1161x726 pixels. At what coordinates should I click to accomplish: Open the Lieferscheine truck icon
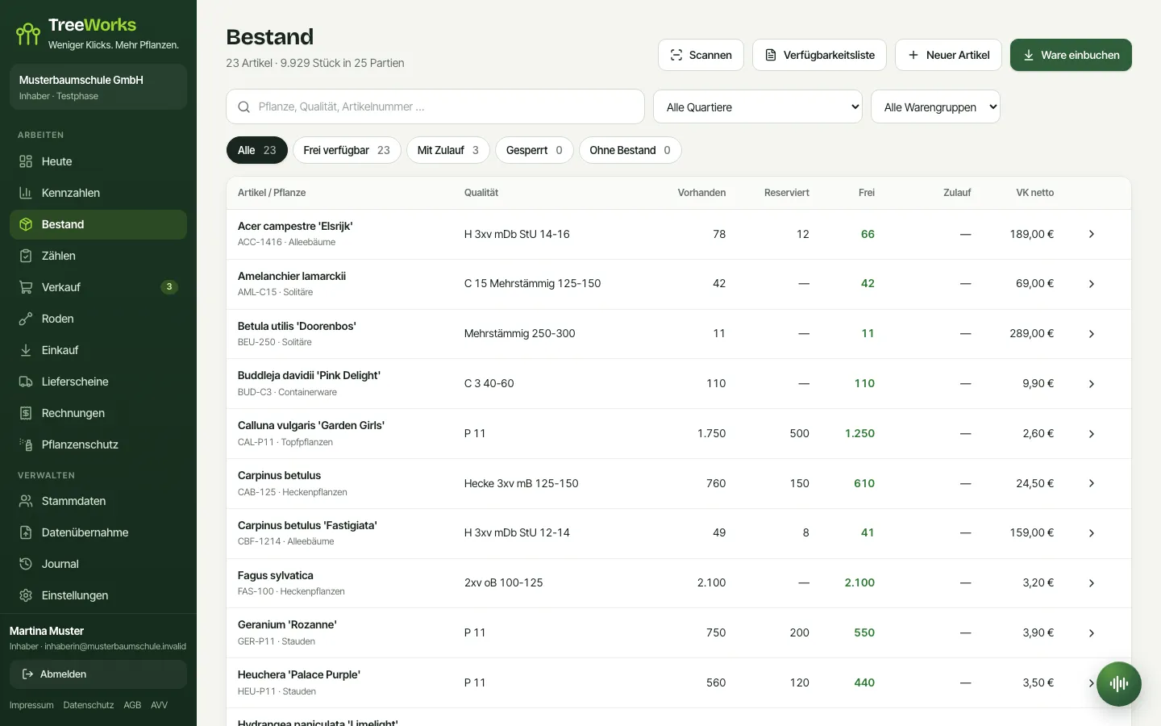tap(26, 382)
